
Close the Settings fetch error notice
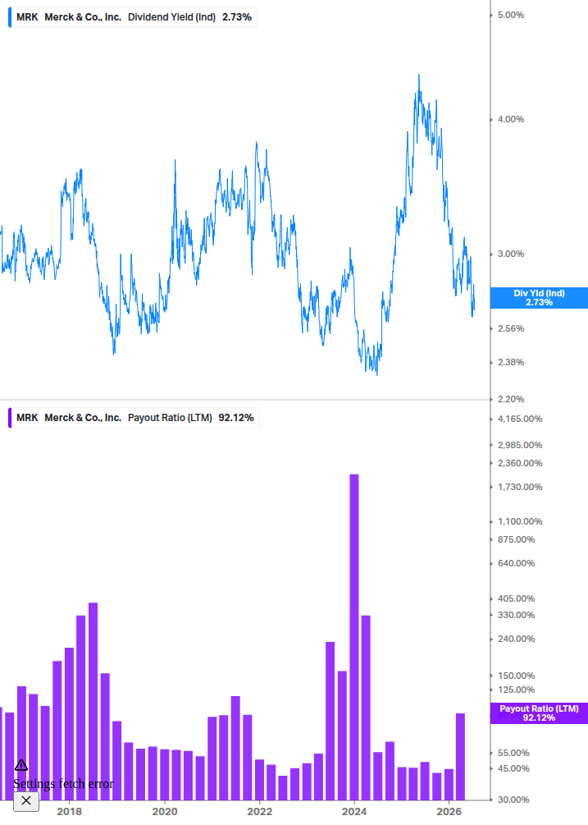point(26,801)
